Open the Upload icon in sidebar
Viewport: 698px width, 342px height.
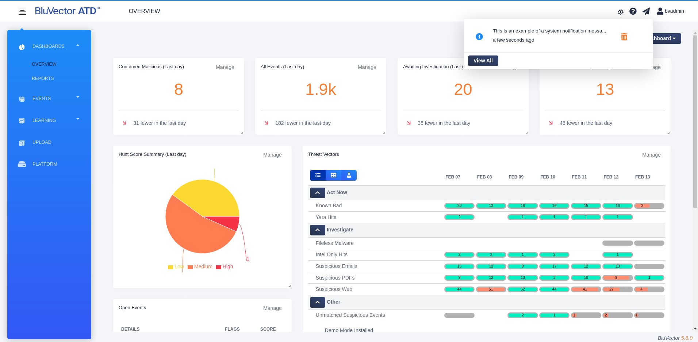pyautogui.click(x=22, y=143)
